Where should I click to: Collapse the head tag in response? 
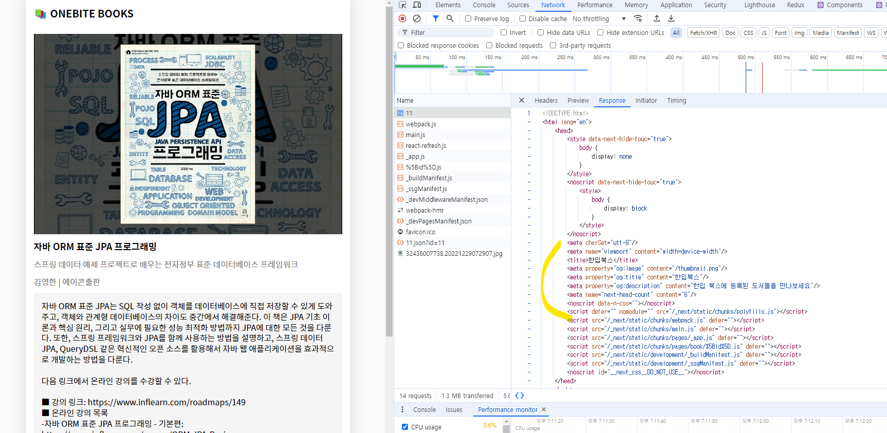(529, 130)
